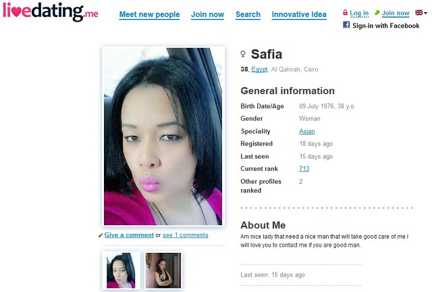Click the pencil icon near Give a comment
This screenshot has width=432, height=292.
[101, 235]
